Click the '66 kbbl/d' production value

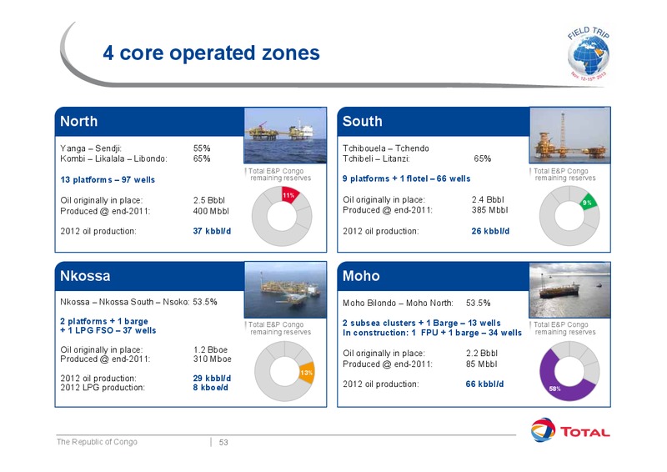click(484, 384)
